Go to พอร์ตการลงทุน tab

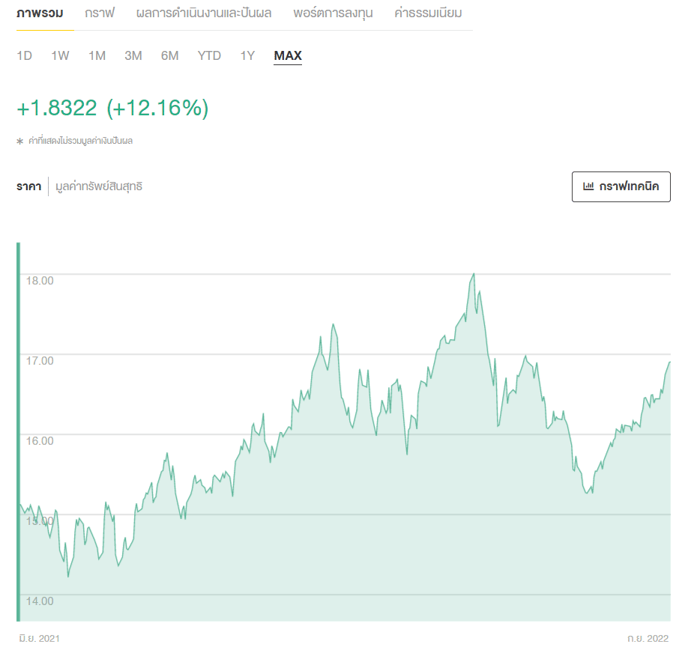pos(333,13)
